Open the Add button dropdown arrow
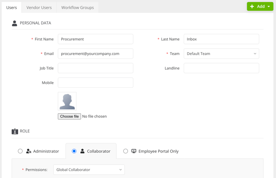 click(x=269, y=7)
